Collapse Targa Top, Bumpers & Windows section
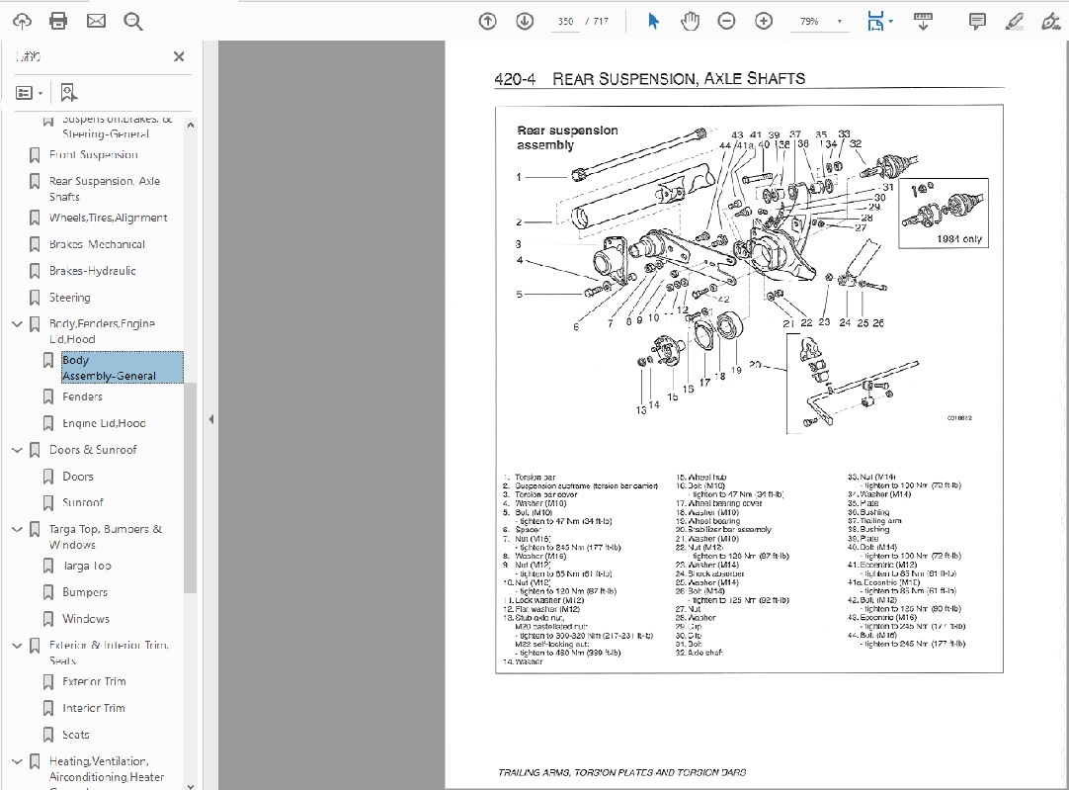Viewport: 1069px width, 790px height. click(17, 529)
